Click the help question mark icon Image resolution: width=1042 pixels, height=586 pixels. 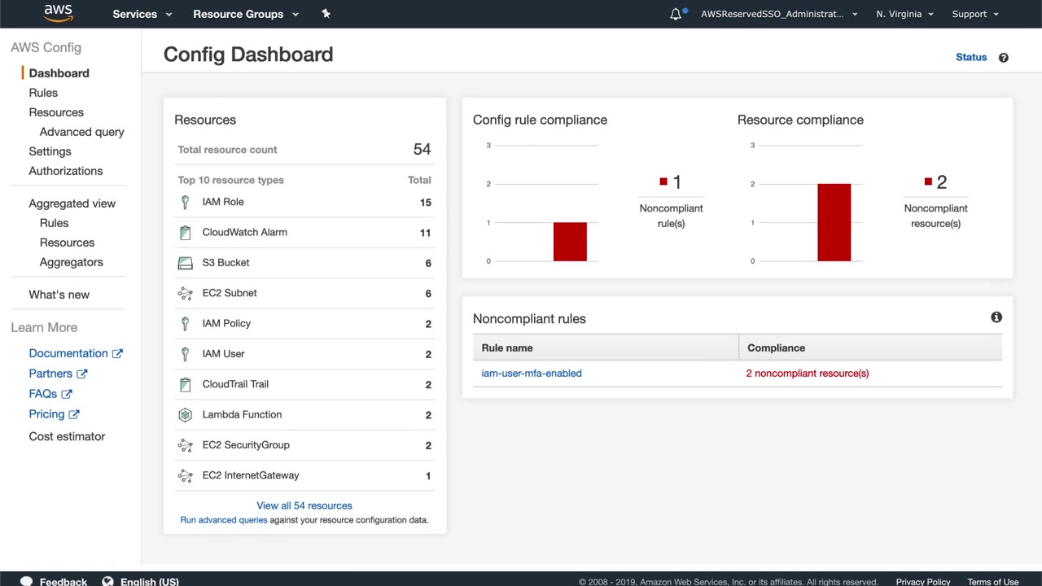click(x=1003, y=58)
